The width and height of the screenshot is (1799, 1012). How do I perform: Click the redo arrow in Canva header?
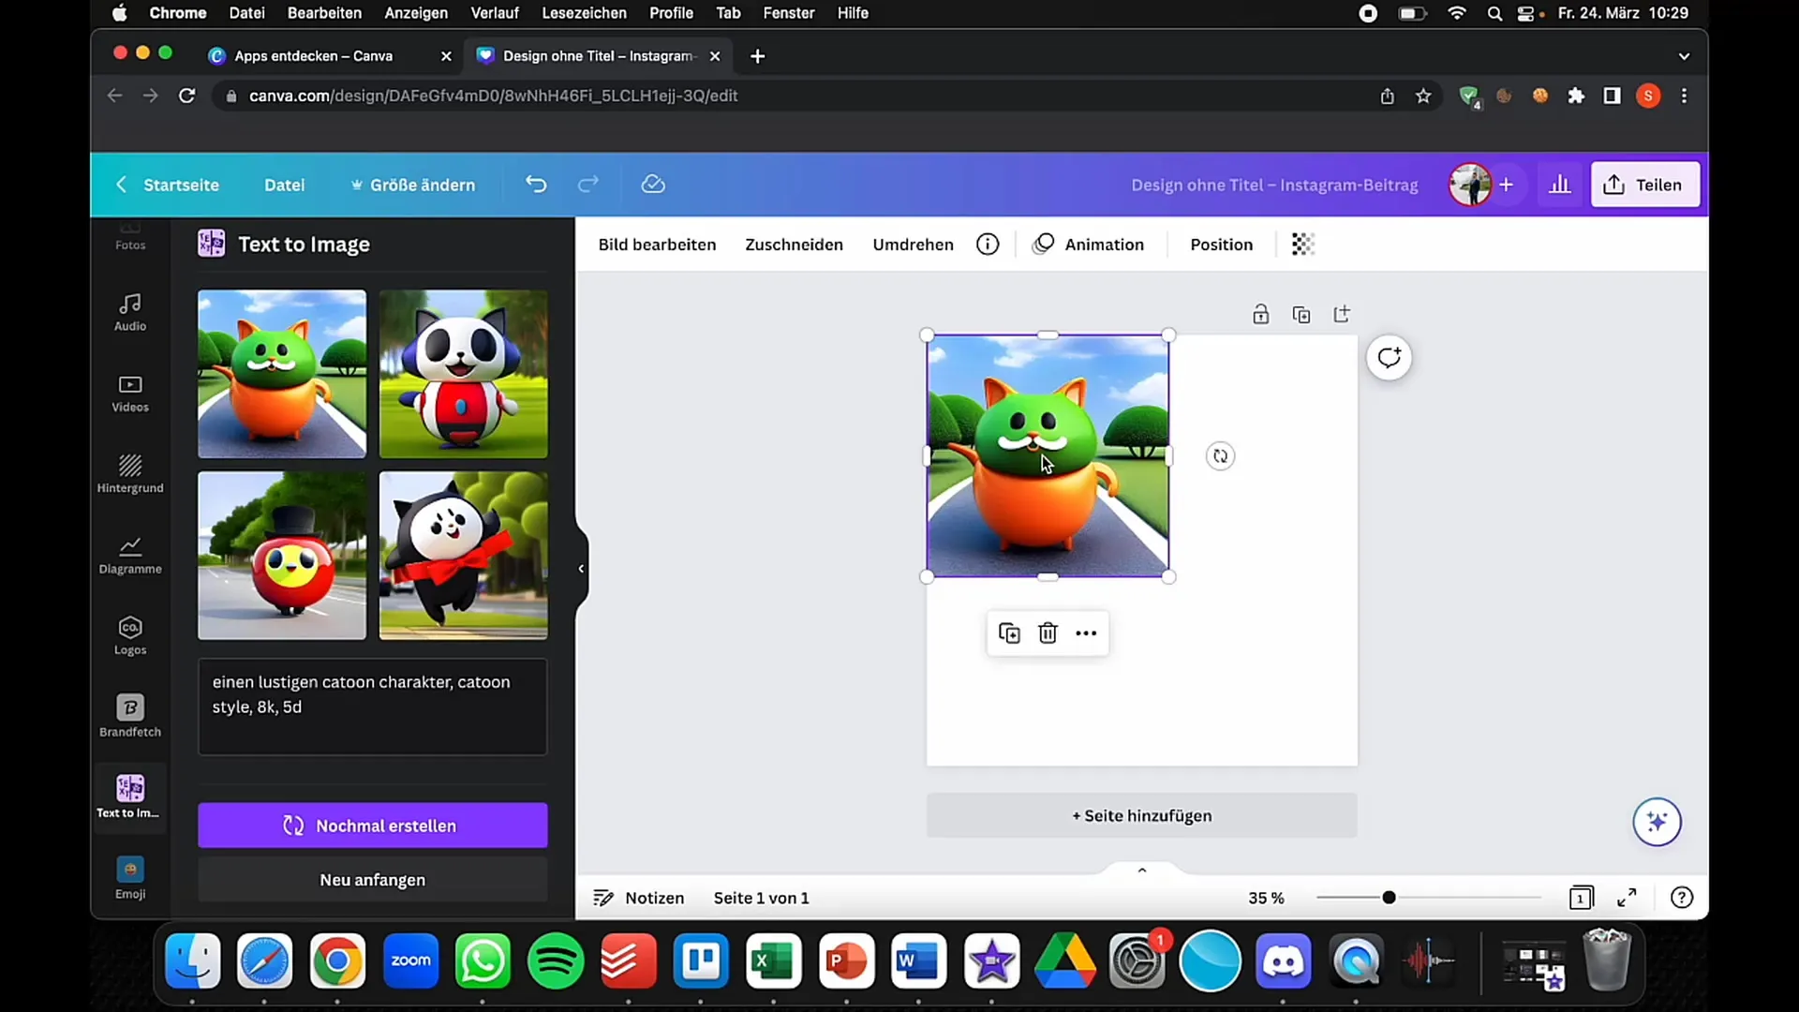click(588, 185)
